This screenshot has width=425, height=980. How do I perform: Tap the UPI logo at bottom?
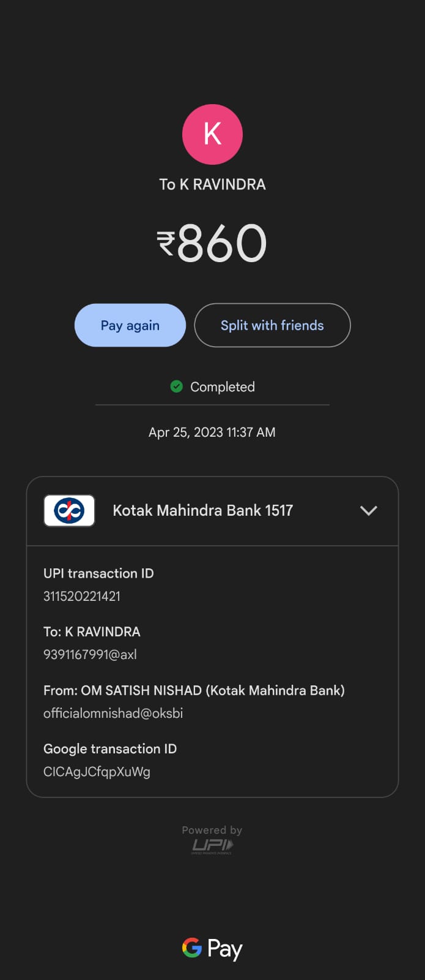212,846
